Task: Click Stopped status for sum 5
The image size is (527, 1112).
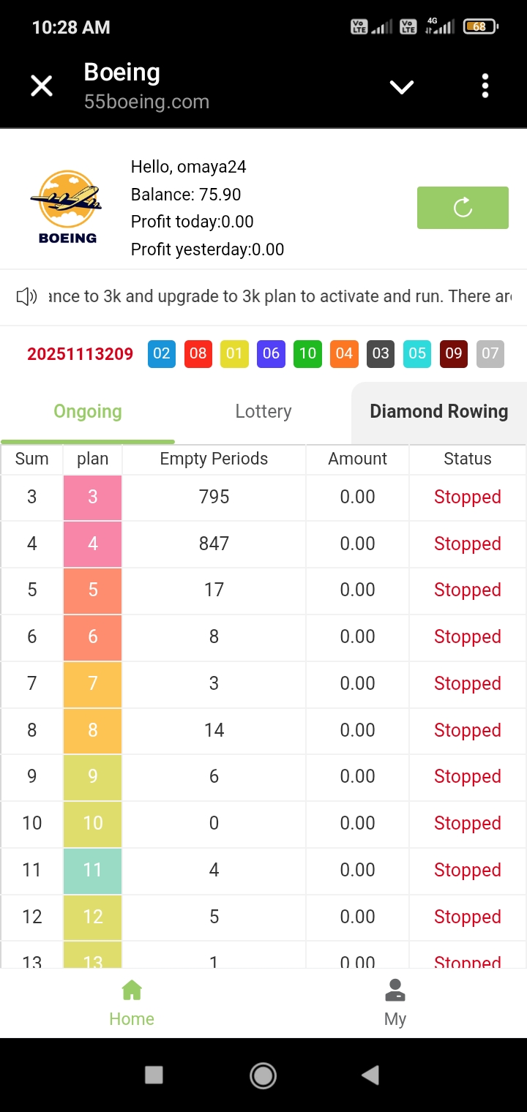Action: click(467, 590)
